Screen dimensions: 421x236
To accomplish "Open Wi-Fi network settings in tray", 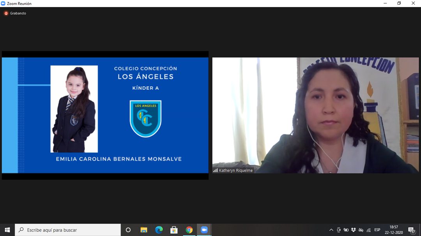I will click(368, 230).
